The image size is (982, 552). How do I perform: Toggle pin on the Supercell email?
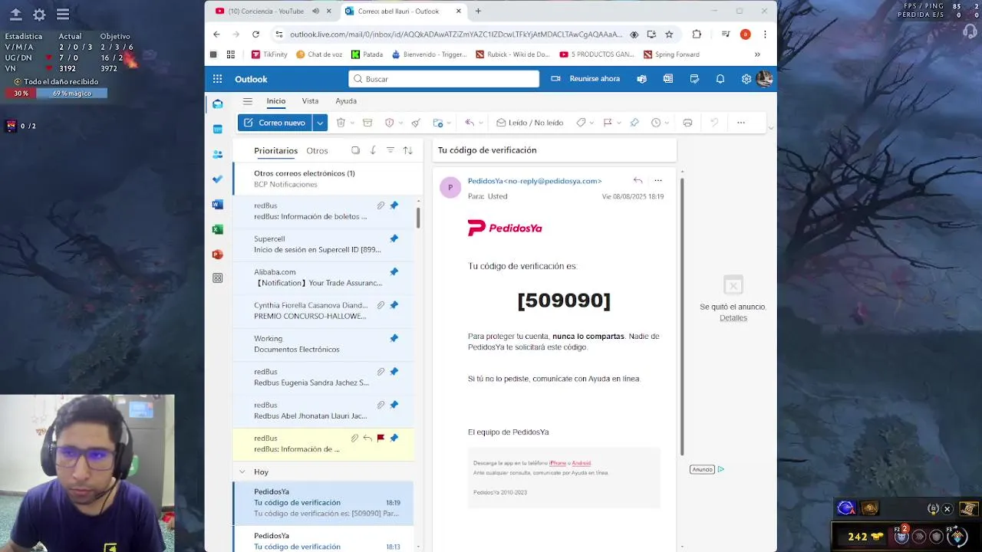click(x=394, y=238)
